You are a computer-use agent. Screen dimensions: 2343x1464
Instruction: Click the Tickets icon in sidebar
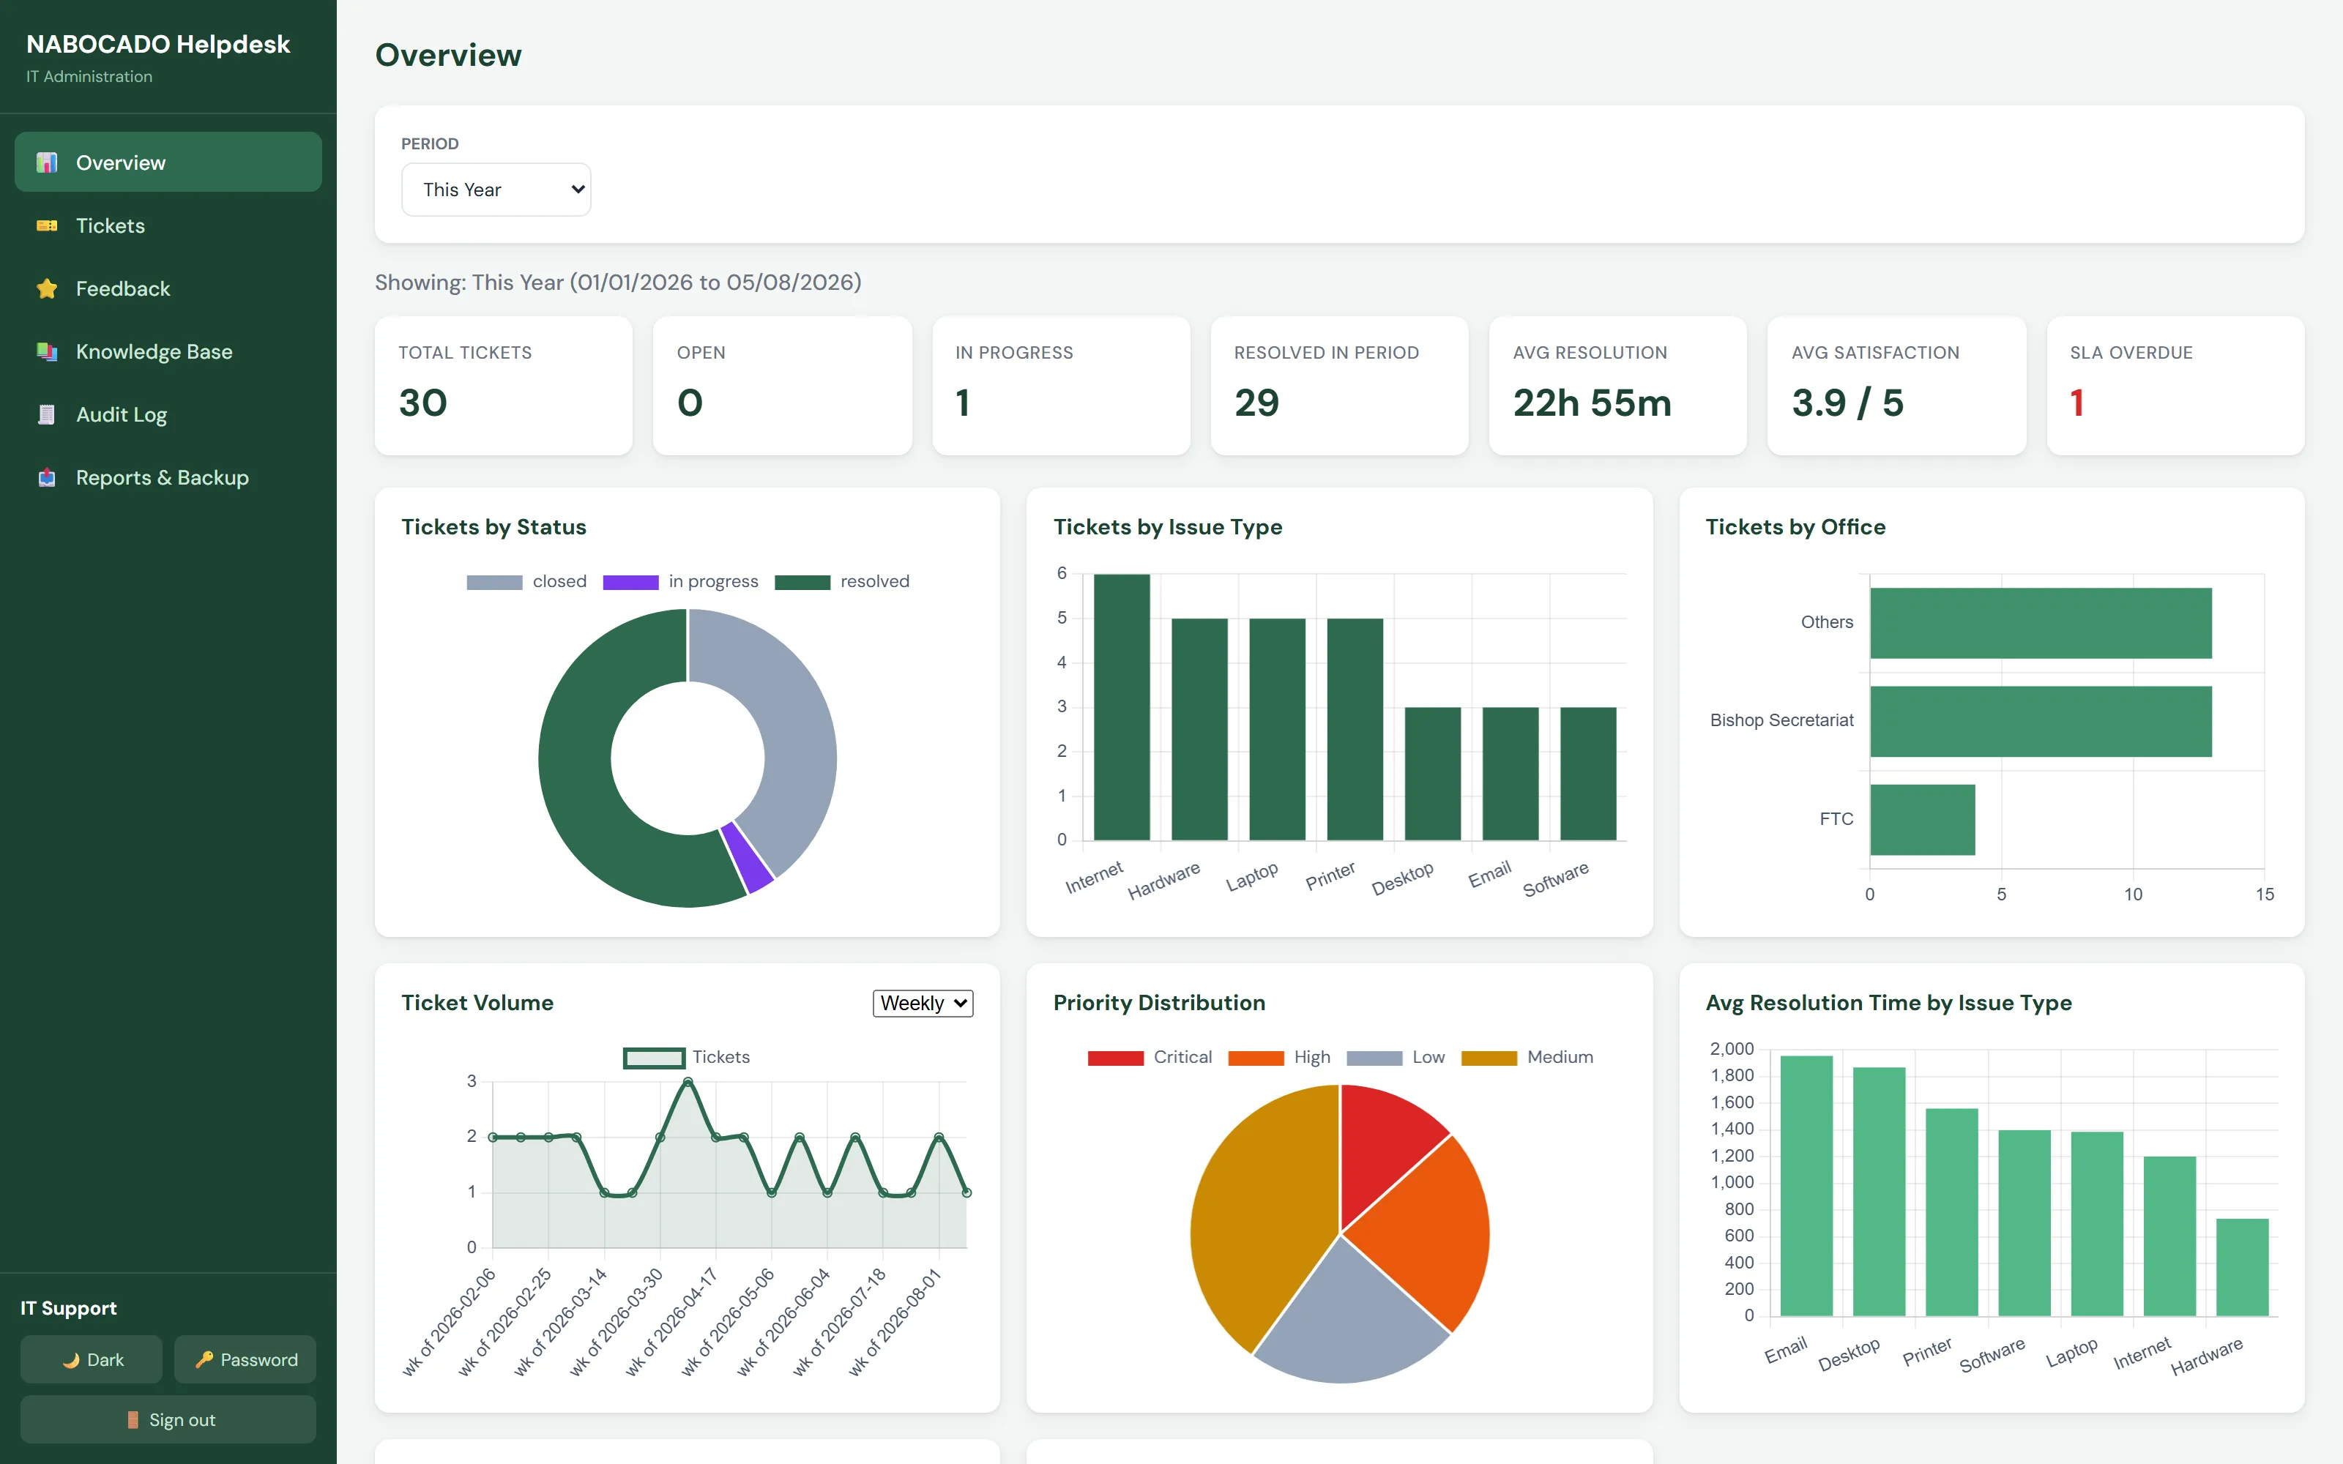[46, 225]
